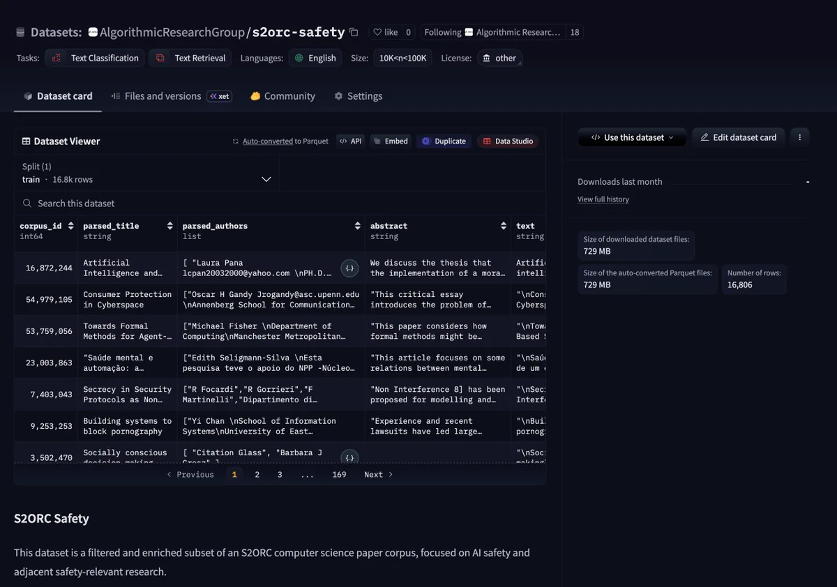The height and width of the screenshot is (587, 837).
Task: Expand JSON for Citation Glass authors cell
Action: click(350, 457)
